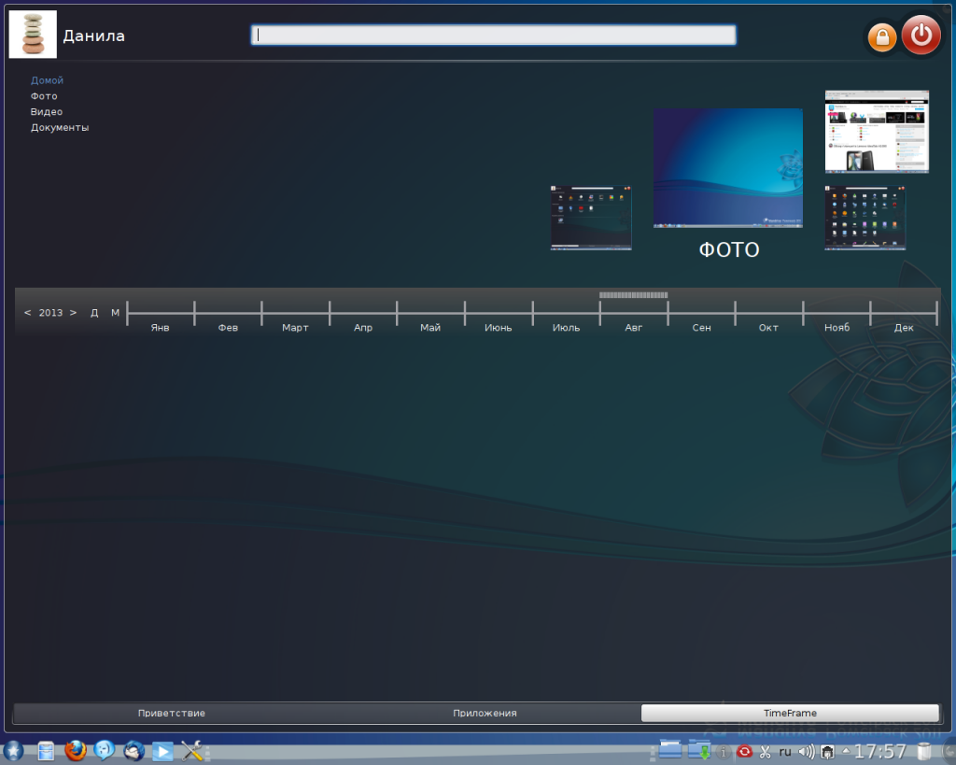Select the Видео filter link
Screen dimensions: 956x765
point(47,112)
